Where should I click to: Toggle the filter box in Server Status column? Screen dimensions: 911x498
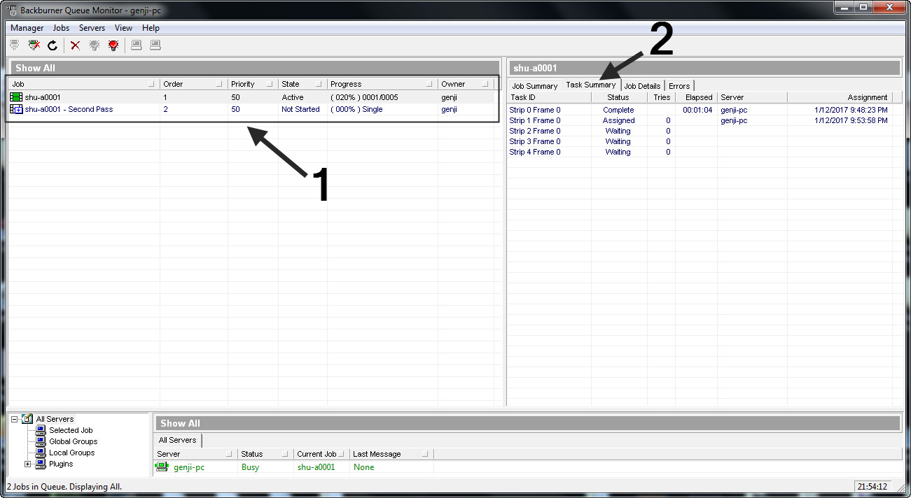[285, 455]
